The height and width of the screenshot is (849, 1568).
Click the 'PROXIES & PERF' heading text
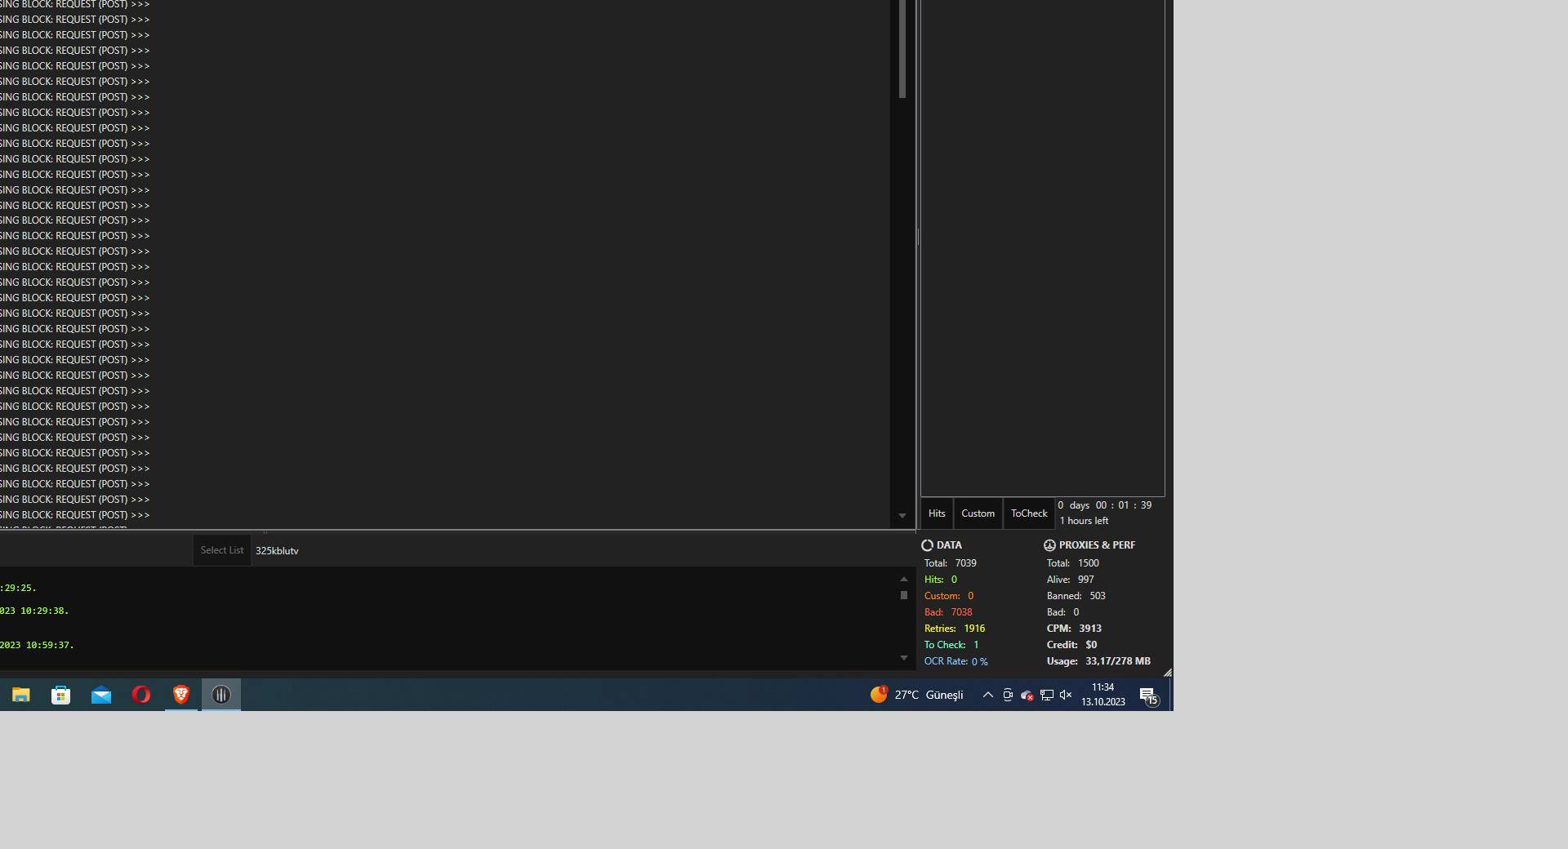pos(1097,545)
